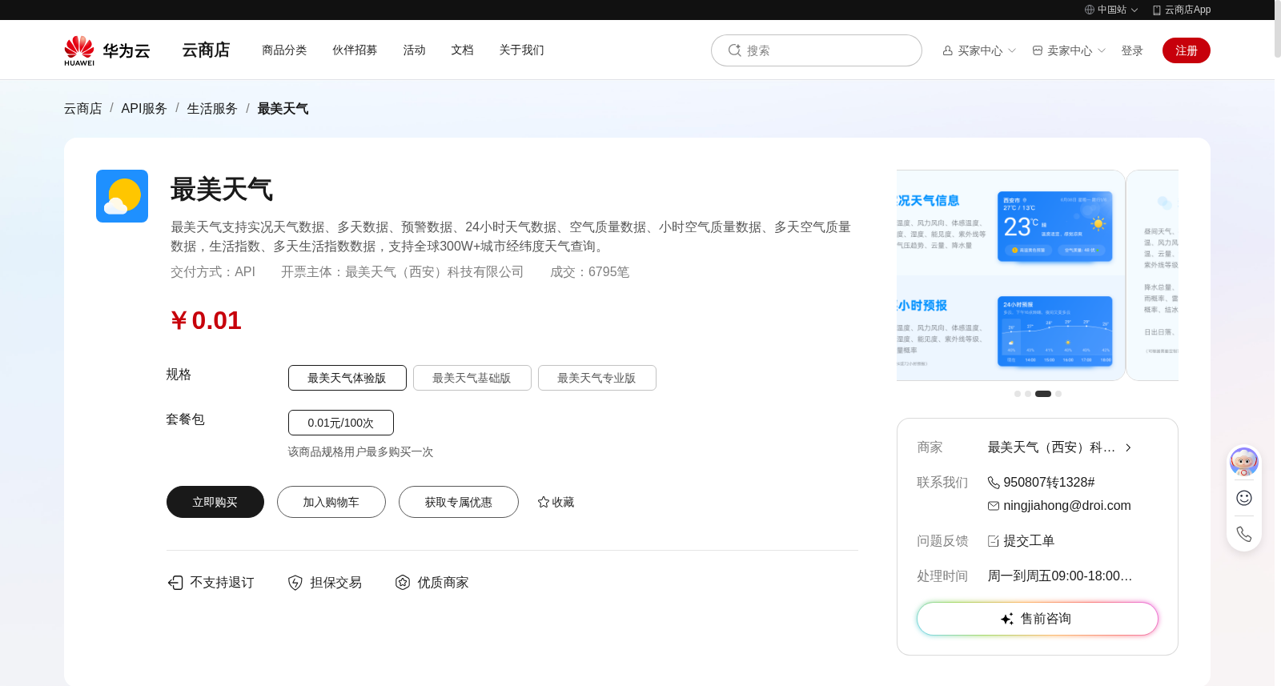1281x686 pixels.
Task: Click the globe icon beside 中国站
Action: pos(1090,10)
